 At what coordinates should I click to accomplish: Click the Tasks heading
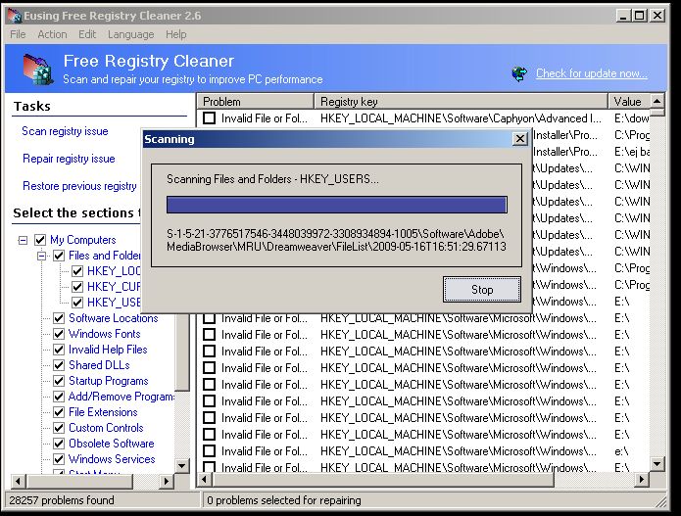pos(32,106)
